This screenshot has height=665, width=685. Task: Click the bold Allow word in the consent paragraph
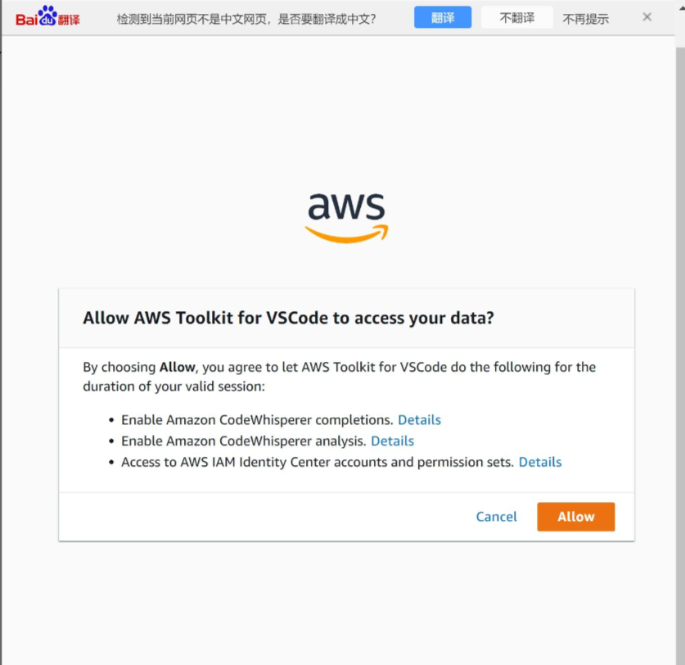tap(177, 367)
